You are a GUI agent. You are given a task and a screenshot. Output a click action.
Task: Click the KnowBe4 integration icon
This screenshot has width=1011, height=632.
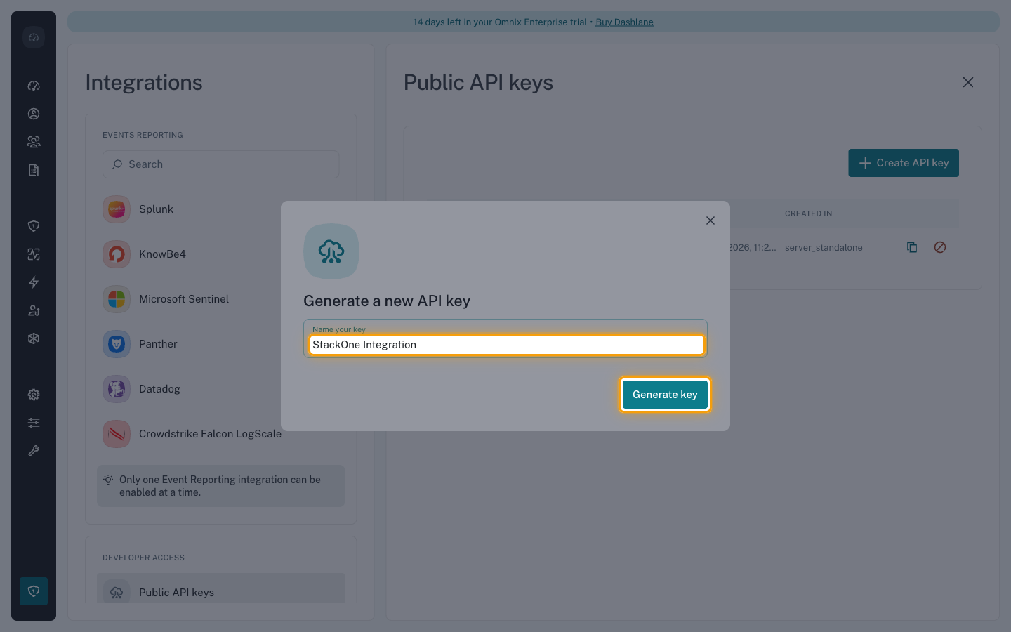pos(117,254)
